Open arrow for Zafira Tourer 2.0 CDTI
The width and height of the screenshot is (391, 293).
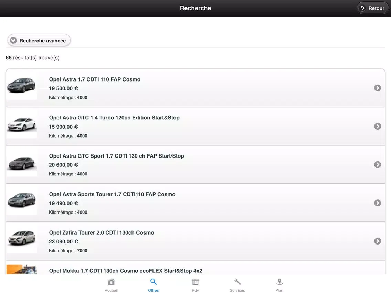pyautogui.click(x=378, y=241)
